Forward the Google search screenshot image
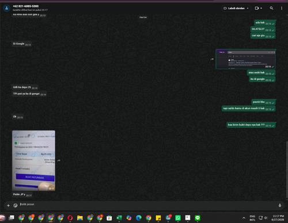Viewport: 288px width, 223px height. coord(212,59)
